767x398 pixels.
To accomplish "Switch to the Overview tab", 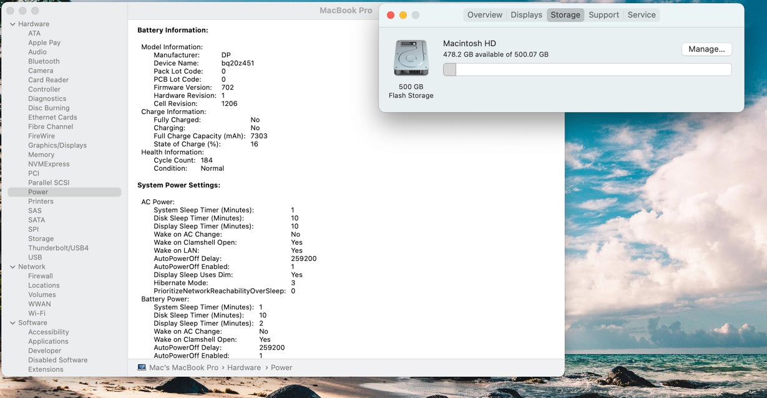I will click(x=484, y=15).
